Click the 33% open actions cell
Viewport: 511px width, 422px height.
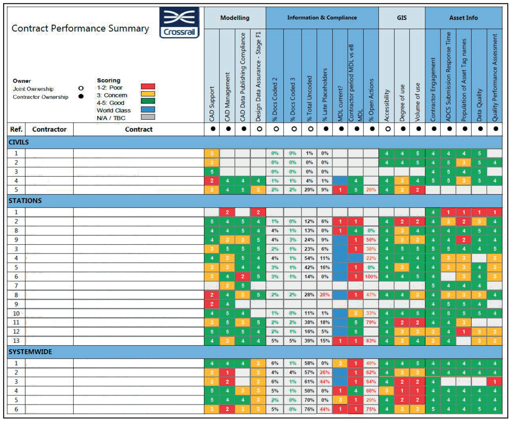pos(371,313)
